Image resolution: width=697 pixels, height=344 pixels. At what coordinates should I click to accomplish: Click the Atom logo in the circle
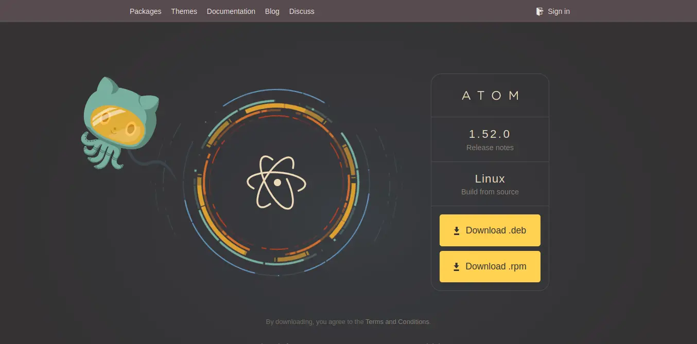click(276, 182)
